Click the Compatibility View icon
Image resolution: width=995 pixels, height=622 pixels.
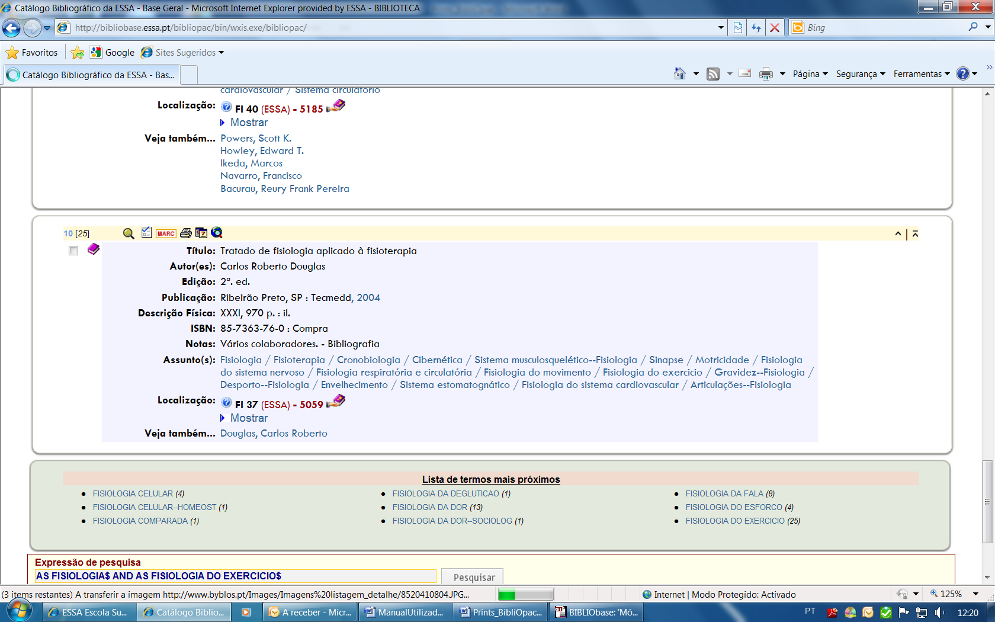[738, 27]
